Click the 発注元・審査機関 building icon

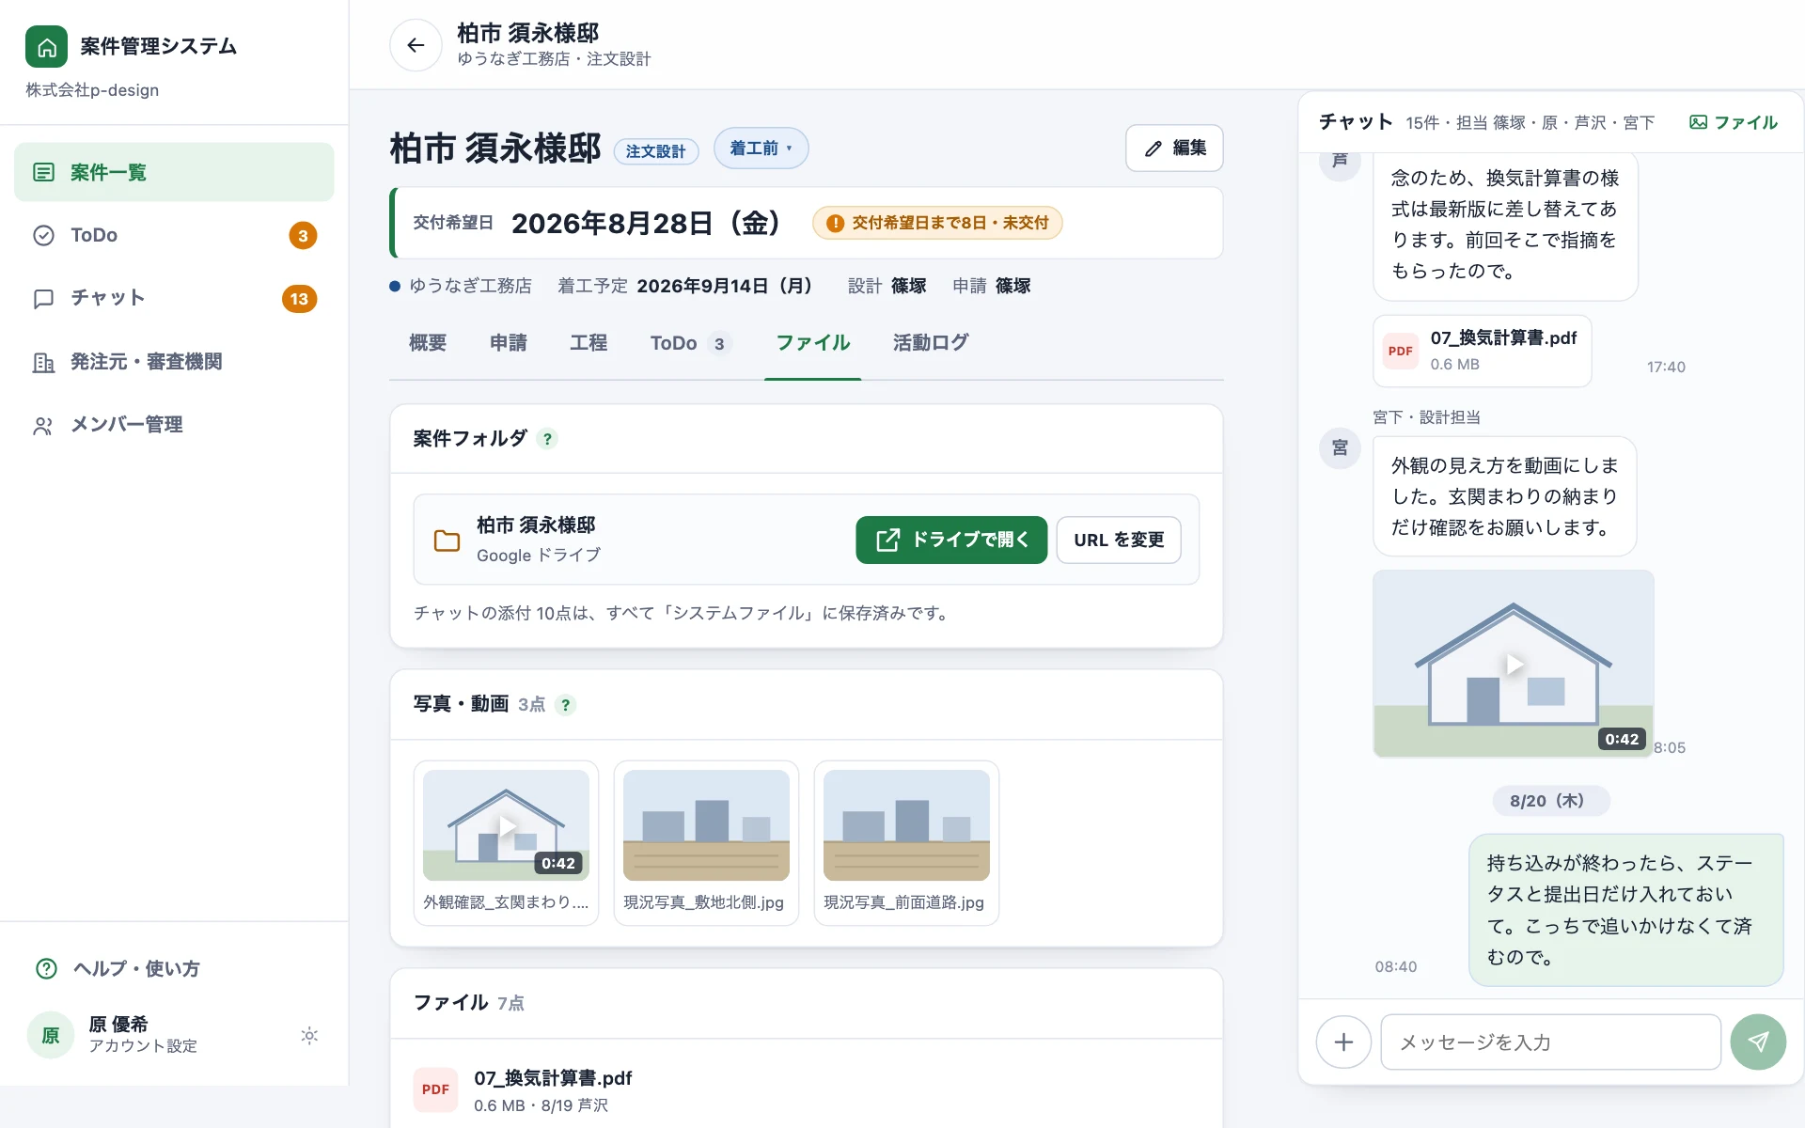click(x=43, y=362)
